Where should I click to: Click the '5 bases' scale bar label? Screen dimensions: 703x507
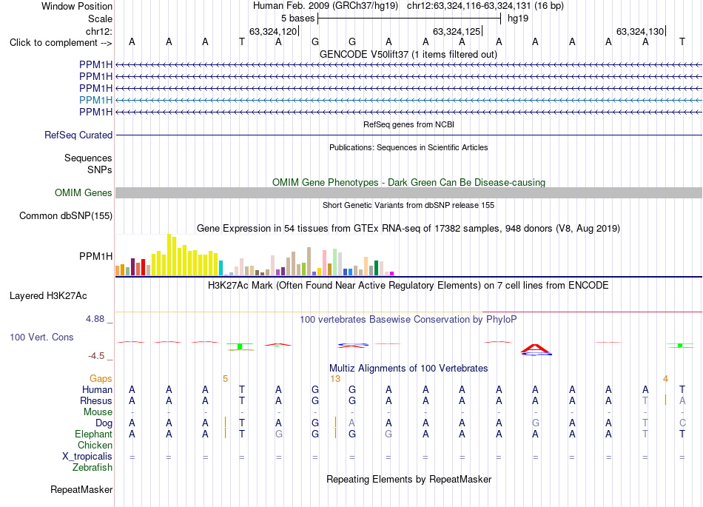point(297,19)
